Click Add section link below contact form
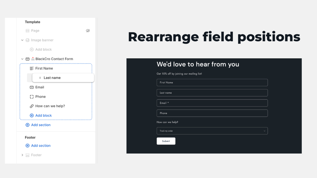Screen dimensions: 317x178 click(x=41, y=125)
